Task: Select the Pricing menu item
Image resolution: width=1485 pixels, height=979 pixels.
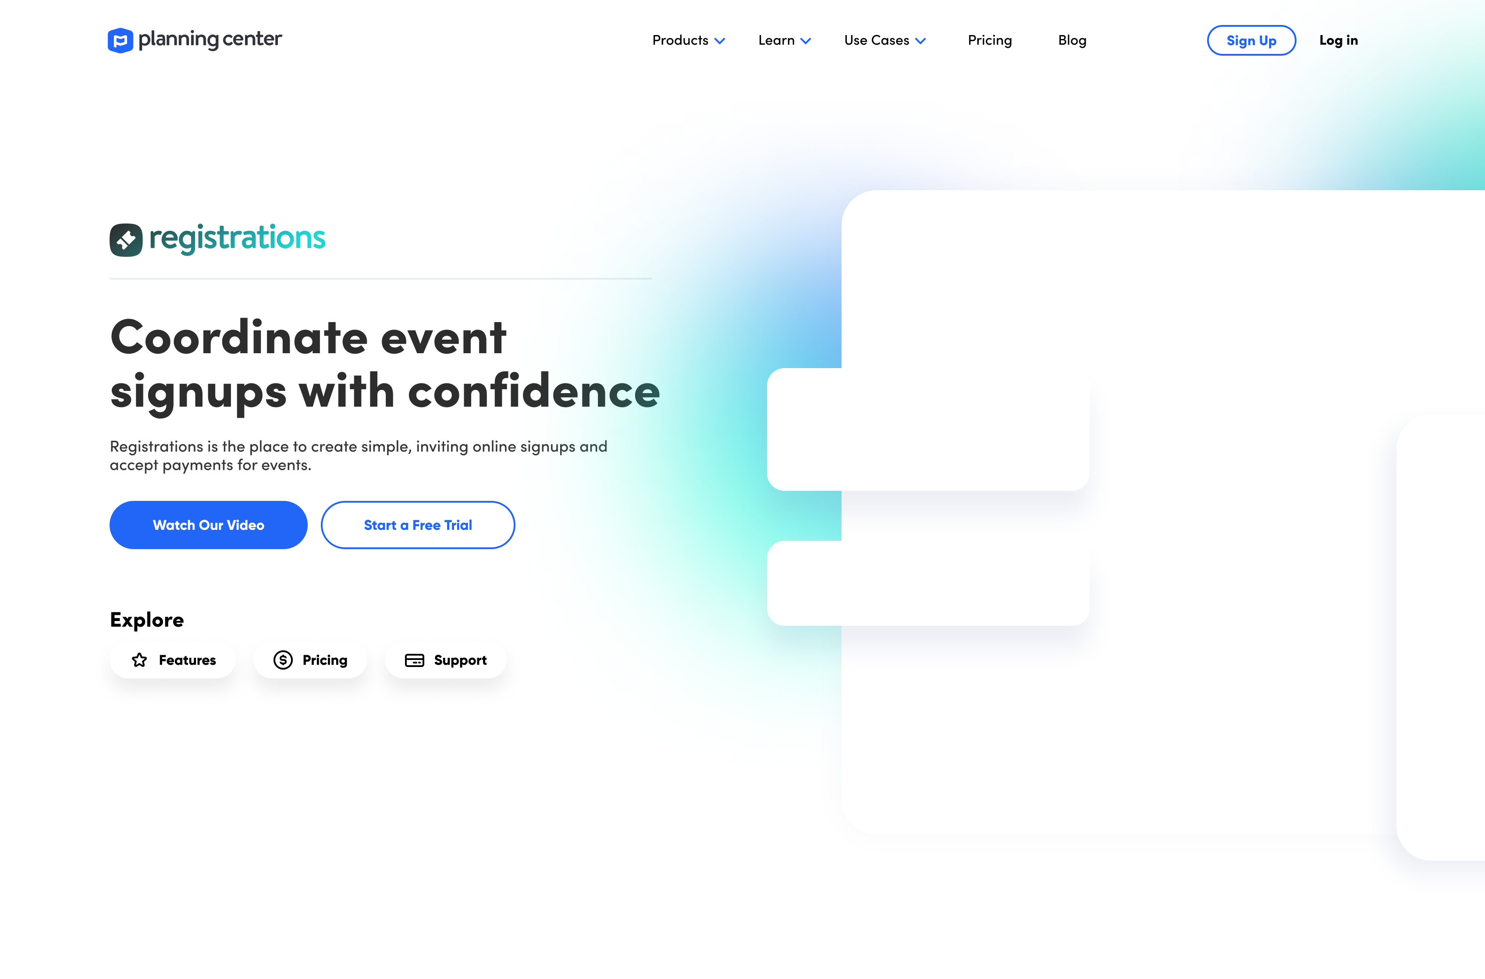Action: [x=989, y=39]
